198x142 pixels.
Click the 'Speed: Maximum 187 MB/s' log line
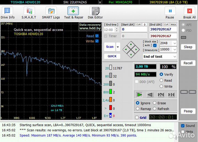(78, 135)
